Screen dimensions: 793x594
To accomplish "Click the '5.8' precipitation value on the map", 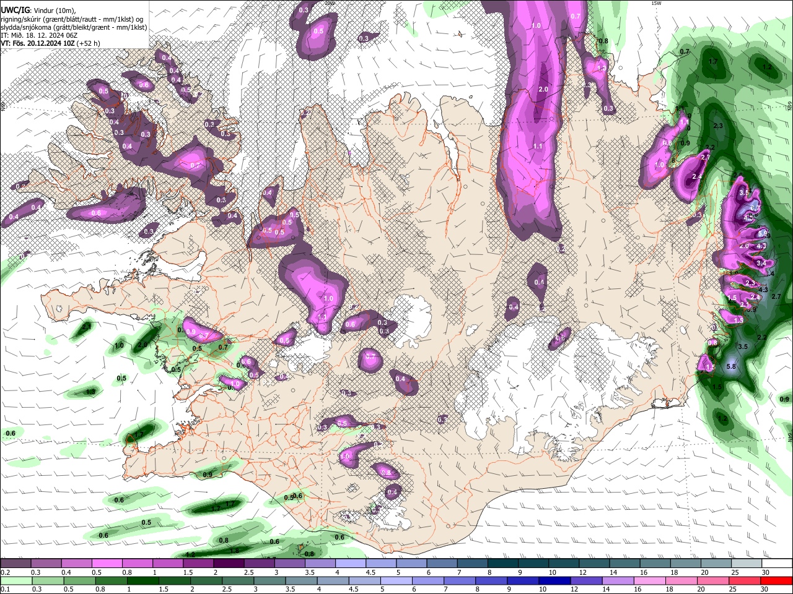I will click(731, 366).
